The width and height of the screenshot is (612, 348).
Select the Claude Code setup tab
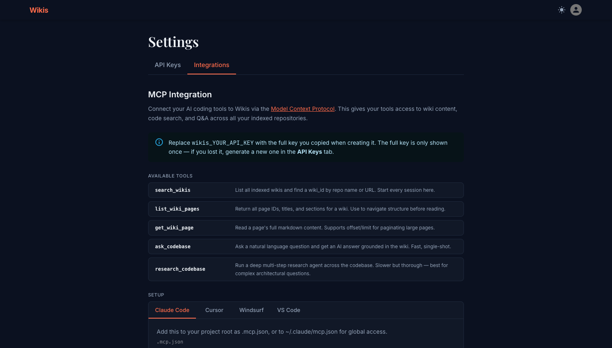(172, 310)
